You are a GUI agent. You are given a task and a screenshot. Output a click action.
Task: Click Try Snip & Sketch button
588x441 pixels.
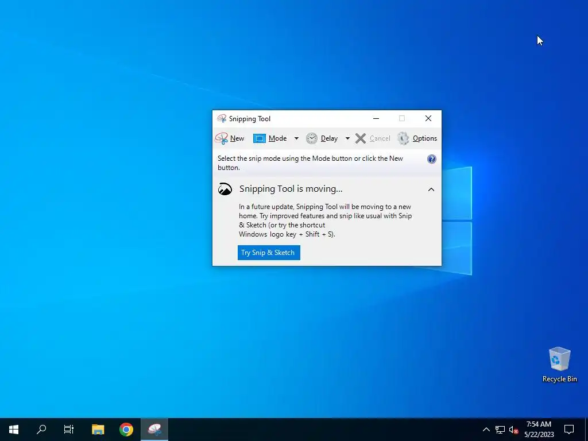point(269,253)
